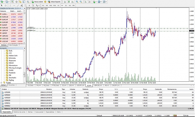195x117 pixels.
Task: Toggle the Navigator panel icon
Action: click(20, 2)
